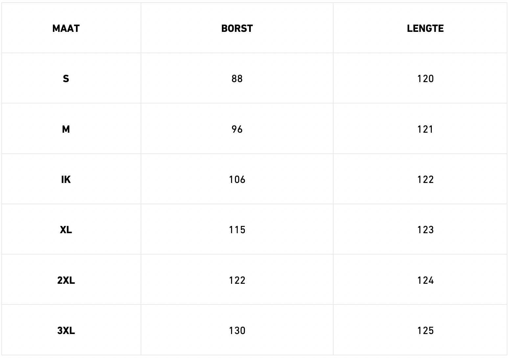The image size is (512, 358).
Task: Select the S size row label
Action: (66, 79)
